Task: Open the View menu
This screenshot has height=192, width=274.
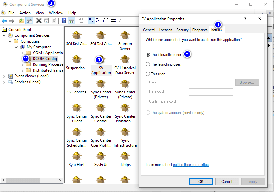Action: [40, 13]
